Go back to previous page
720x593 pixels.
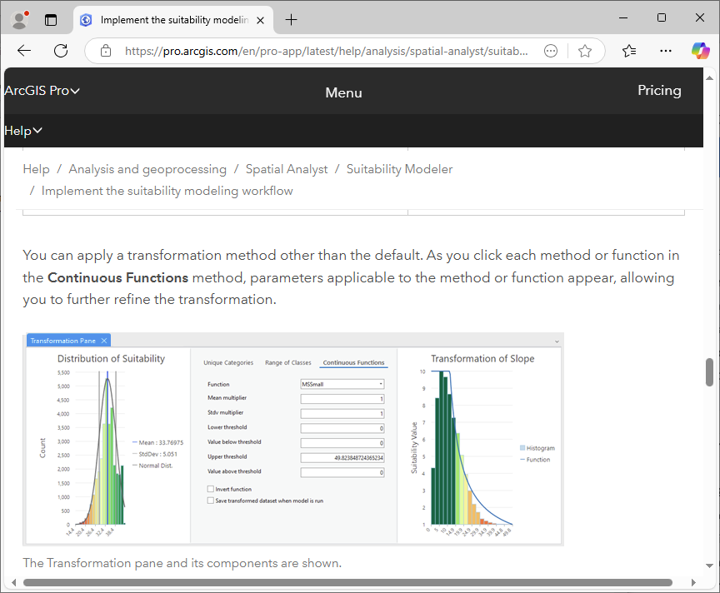[24, 51]
